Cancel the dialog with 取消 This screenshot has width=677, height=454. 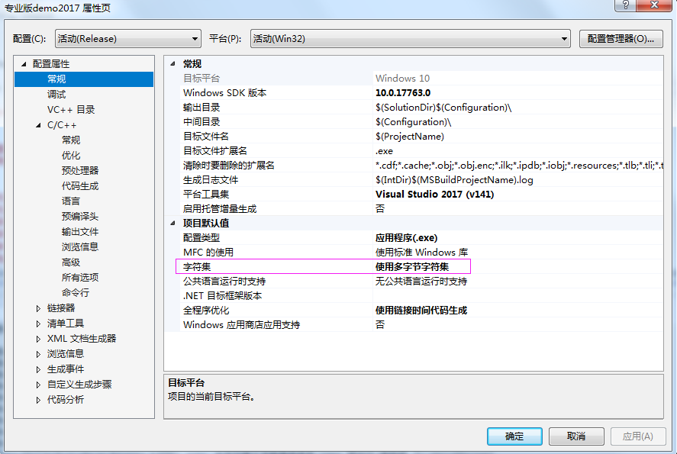pos(575,436)
